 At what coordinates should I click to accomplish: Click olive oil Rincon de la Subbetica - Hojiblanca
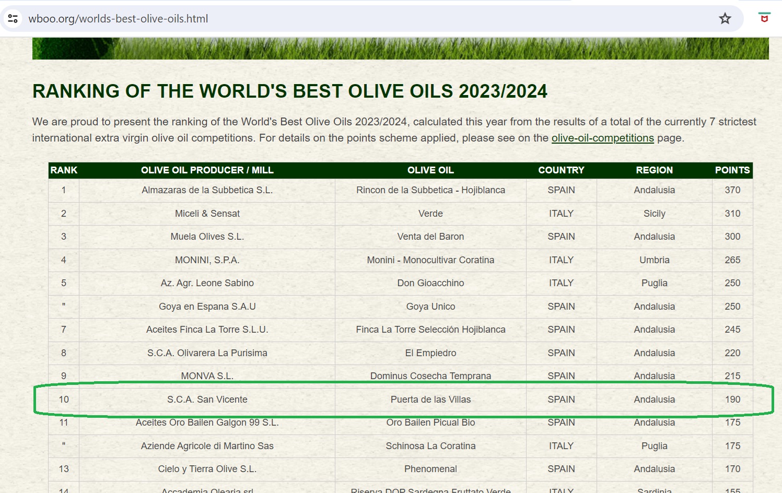[x=430, y=190]
